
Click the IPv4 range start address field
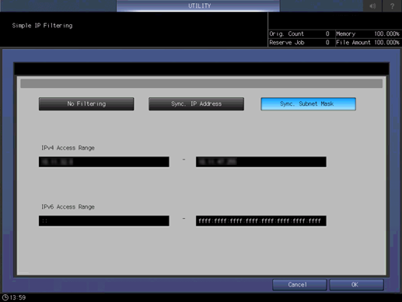[x=104, y=162]
